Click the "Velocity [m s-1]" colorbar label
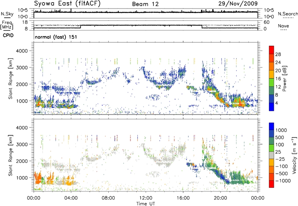298x206 pixels. 295,155
